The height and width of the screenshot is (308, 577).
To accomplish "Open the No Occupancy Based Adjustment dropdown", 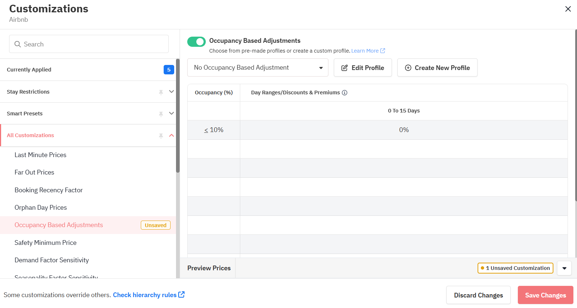I will (x=258, y=68).
